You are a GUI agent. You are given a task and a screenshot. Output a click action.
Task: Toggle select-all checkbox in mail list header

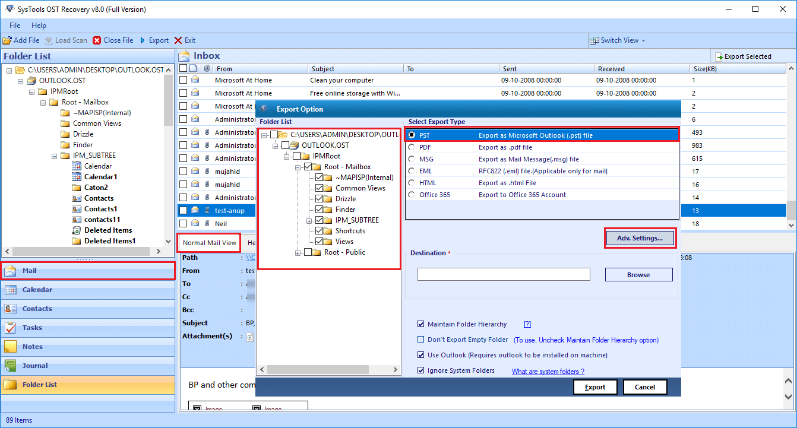184,68
